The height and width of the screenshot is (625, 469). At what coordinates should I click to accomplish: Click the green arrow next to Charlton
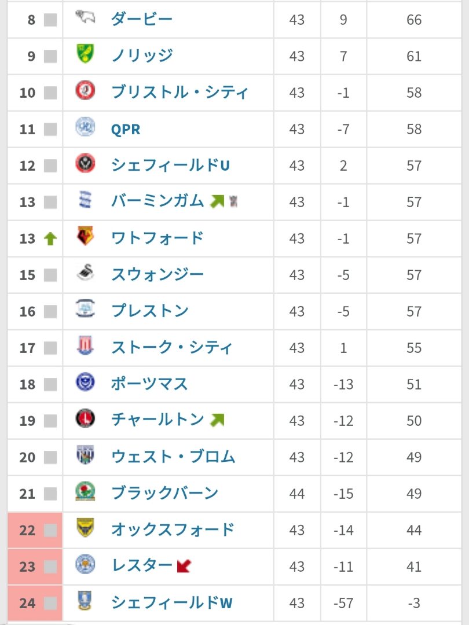(217, 420)
